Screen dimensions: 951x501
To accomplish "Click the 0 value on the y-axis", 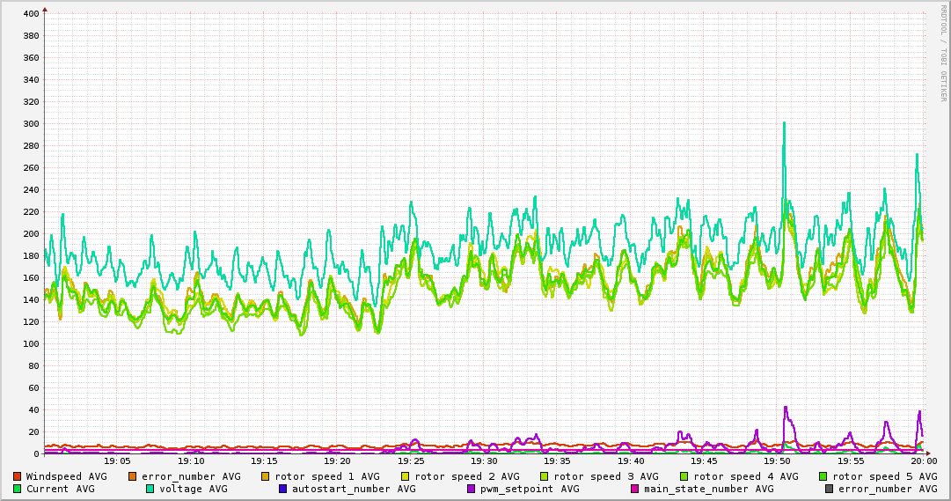I will click(36, 453).
